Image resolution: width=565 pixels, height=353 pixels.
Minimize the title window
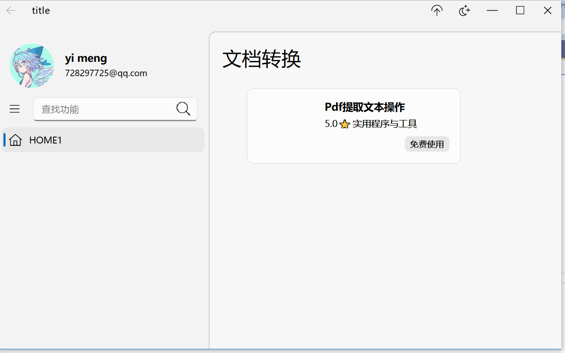[x=492, y=11]
